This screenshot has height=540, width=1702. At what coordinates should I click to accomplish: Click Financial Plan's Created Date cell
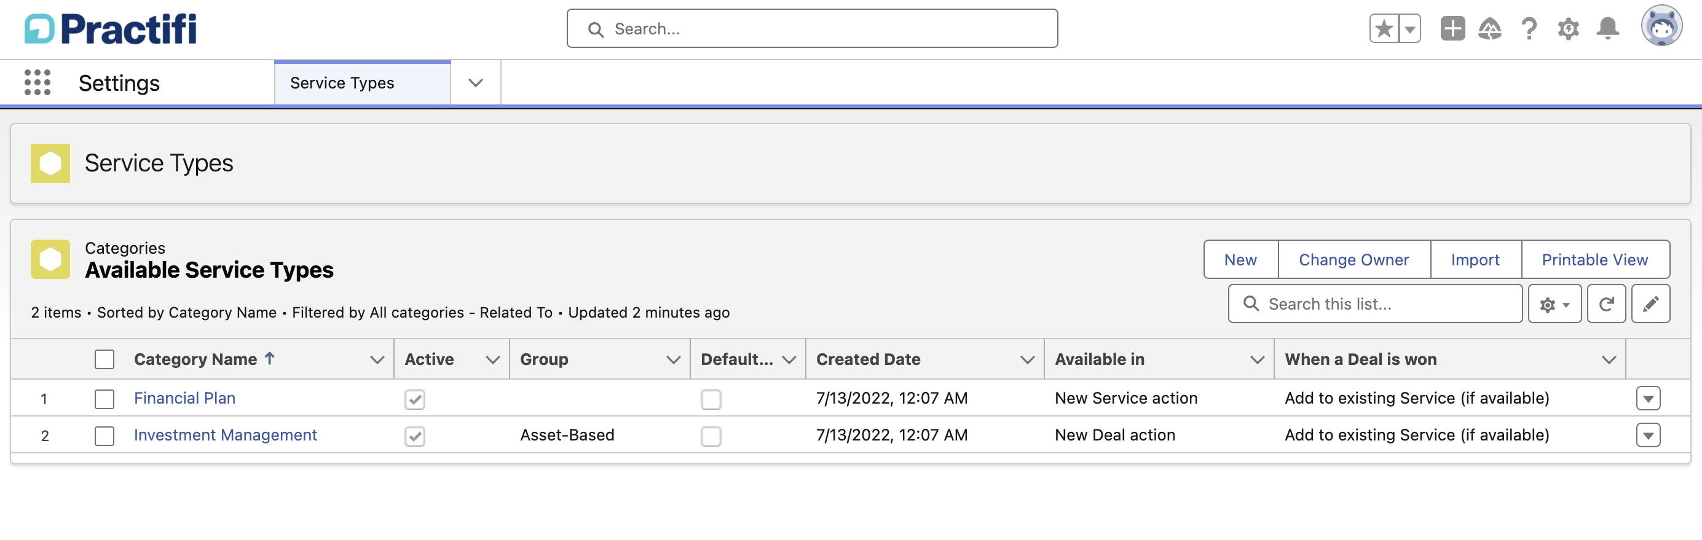891,398
